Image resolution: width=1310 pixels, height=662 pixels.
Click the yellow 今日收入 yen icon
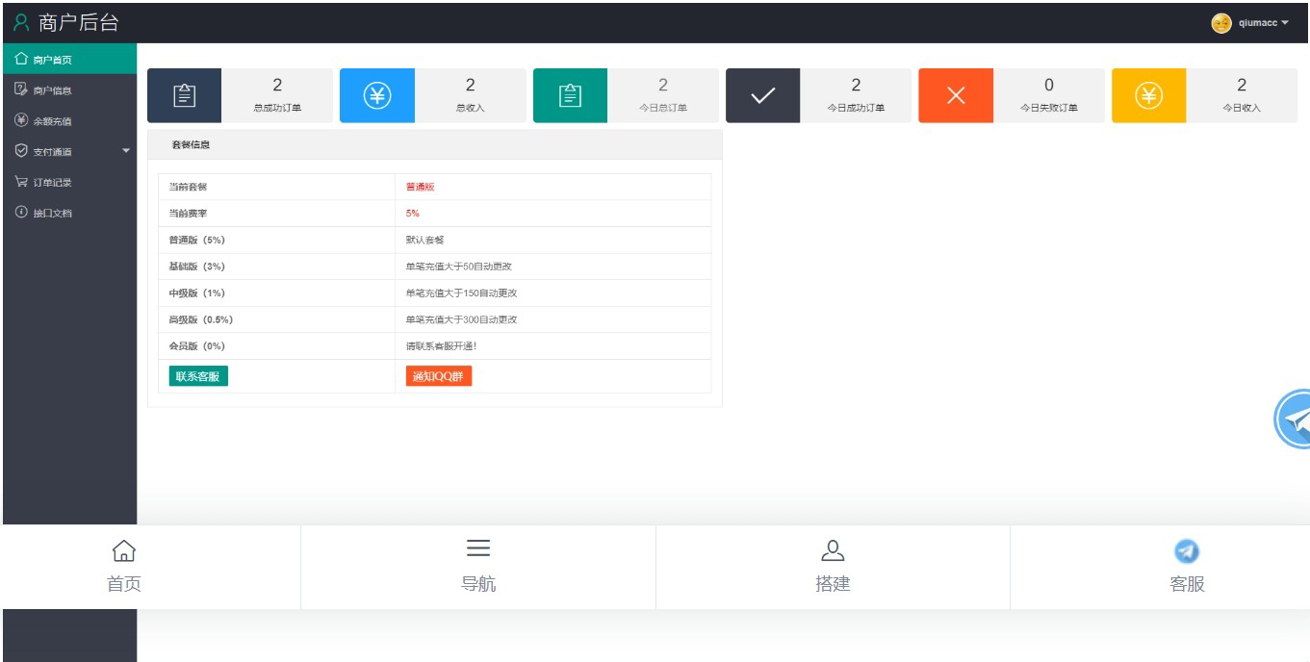pyautogui.click(x=1148, y=95)
